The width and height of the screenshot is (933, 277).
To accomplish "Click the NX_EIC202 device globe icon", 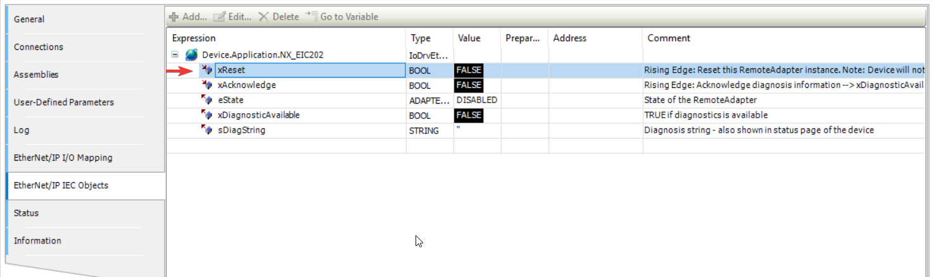I will 191,55.
